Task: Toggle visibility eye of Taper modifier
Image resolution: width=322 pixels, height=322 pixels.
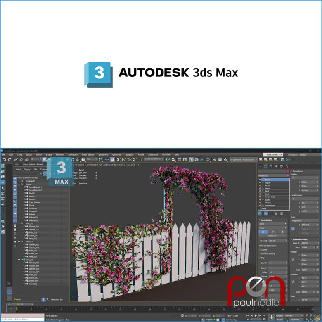Action: 260,200
